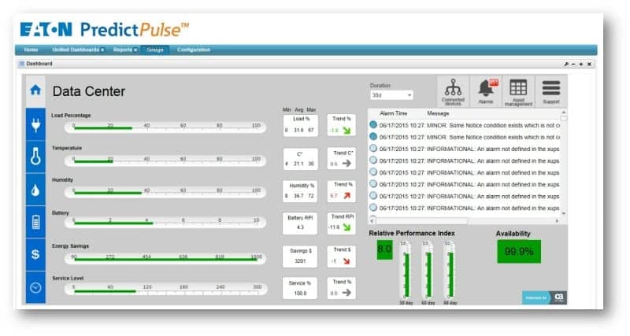Screen dimensions: 630x336
Task: Click the Dashboard panel title text
Action: tap(39, 64)
